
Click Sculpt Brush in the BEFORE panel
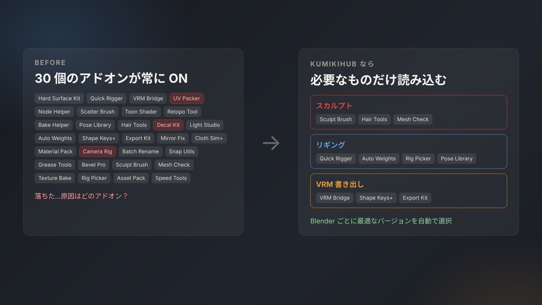(132, 165)
